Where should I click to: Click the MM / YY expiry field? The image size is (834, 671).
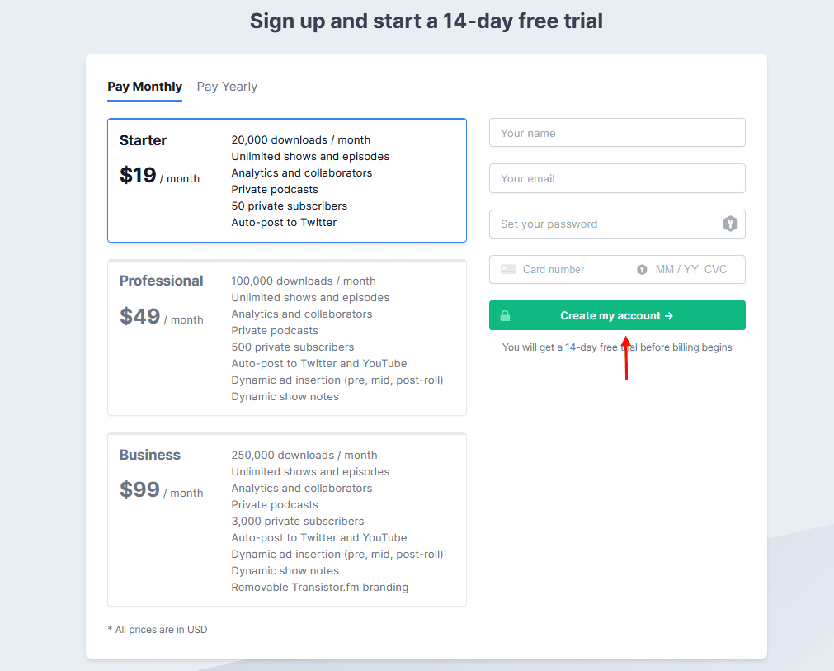point(676,269)
